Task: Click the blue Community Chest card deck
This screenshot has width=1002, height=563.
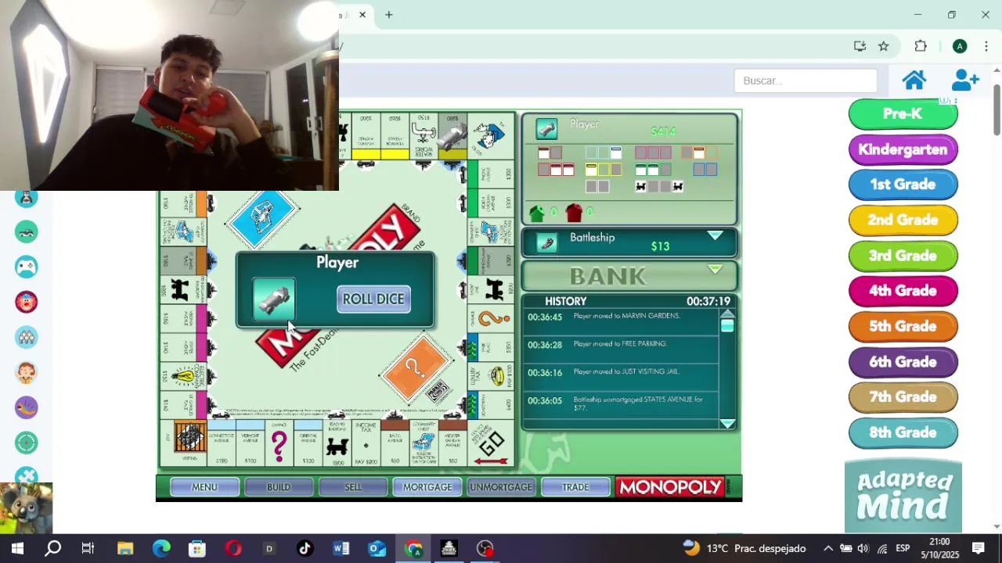Action: click(x=262, y=215)
